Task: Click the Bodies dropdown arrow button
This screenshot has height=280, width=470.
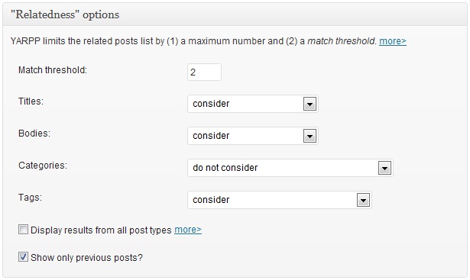Action: [x=310, y=136]
